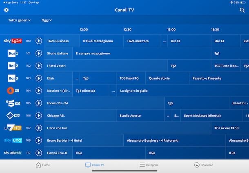Select Alessandro Borghese - 4 Ristoranti at 12:30
This screenshot has width=249, height=173.
click(175, 140)
